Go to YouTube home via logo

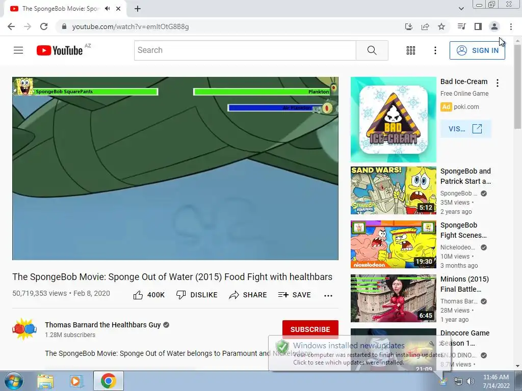point(60,50)
